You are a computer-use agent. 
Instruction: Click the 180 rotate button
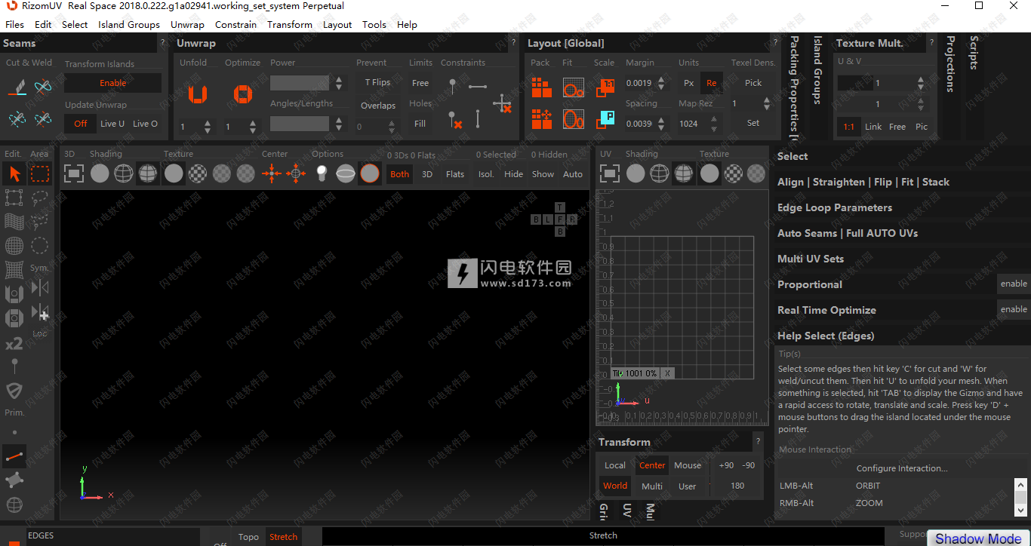(737, 486)
